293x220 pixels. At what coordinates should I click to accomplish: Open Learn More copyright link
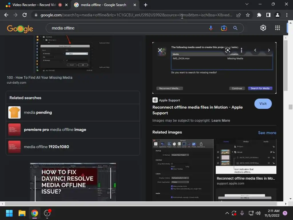coord(221,121)
